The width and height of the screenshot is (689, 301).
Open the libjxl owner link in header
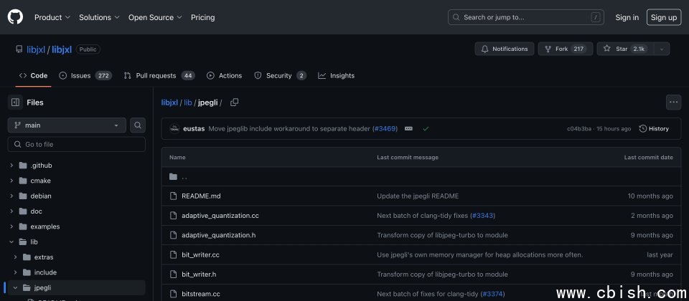point(36,49)
